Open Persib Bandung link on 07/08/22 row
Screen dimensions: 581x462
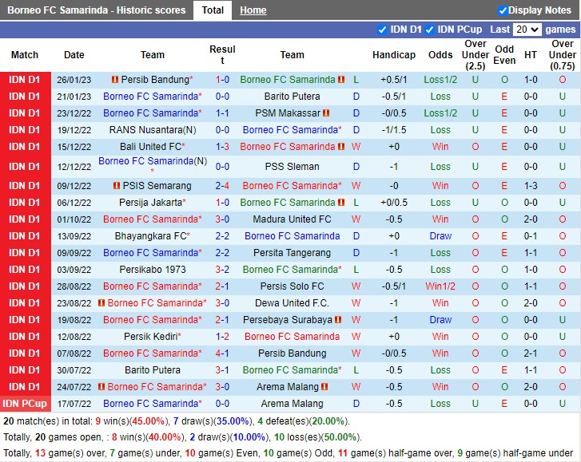pyautogui.click(x=292, y=353)
